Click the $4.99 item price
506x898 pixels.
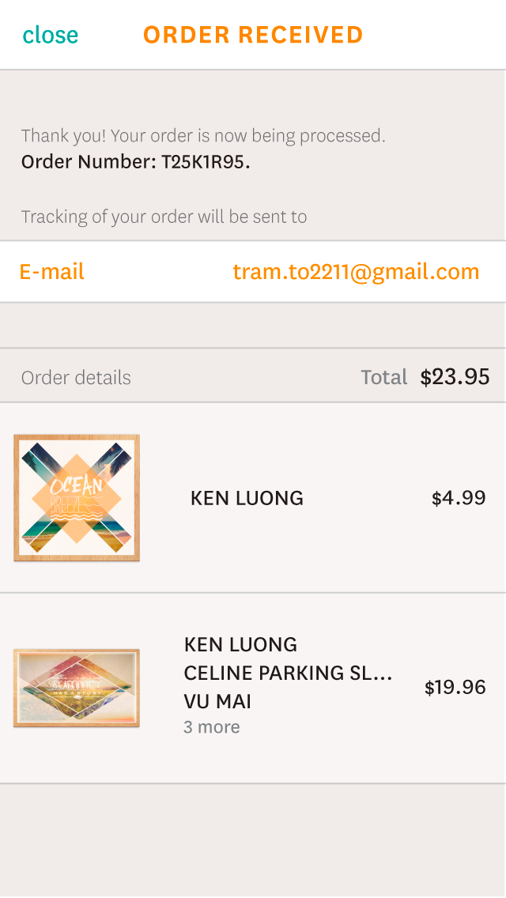click(459, 498)
